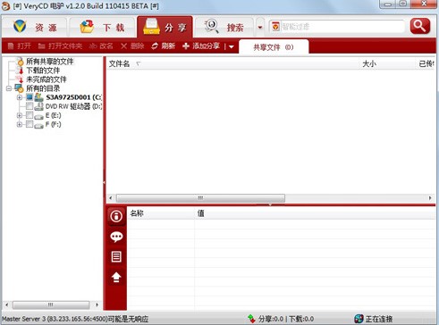Click the transfer arrows icon in the status bar
The height and width of the screenshot is (325, 439).
coord(251,319)
